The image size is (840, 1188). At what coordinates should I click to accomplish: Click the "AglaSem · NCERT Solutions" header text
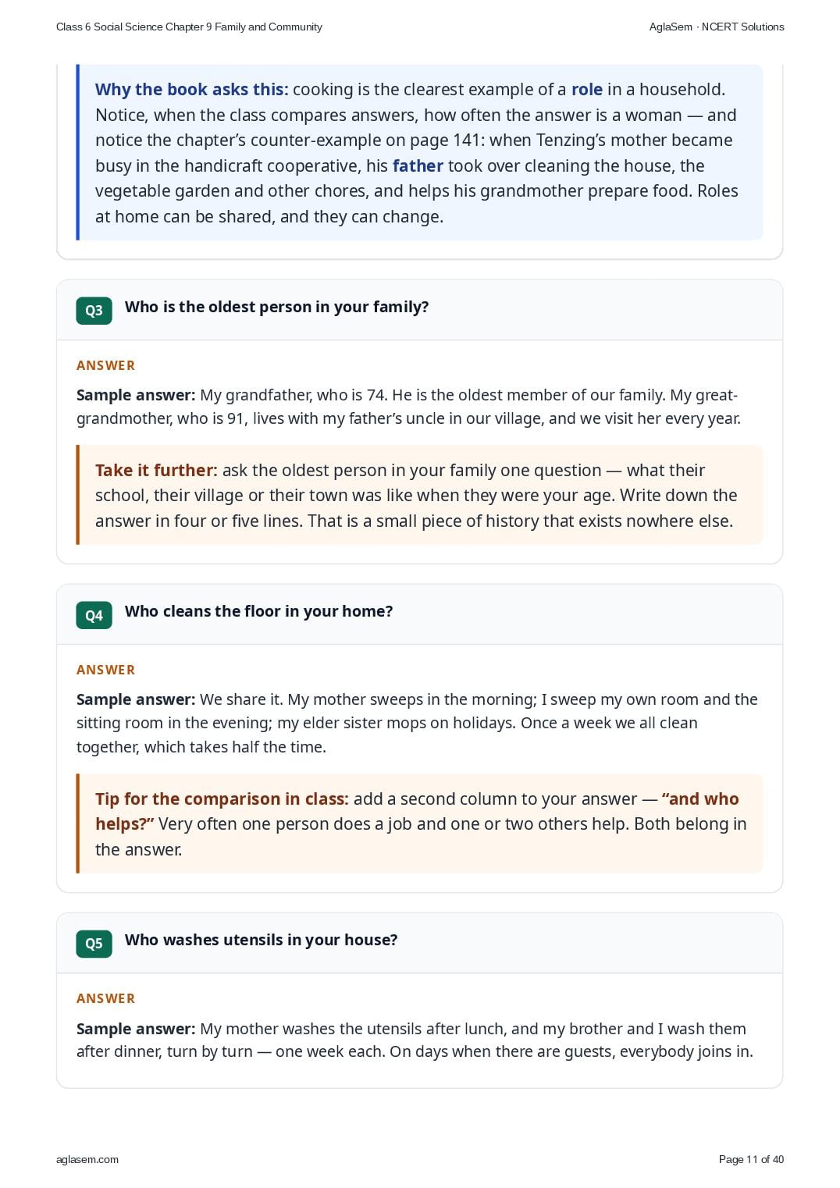coord(717,27)
